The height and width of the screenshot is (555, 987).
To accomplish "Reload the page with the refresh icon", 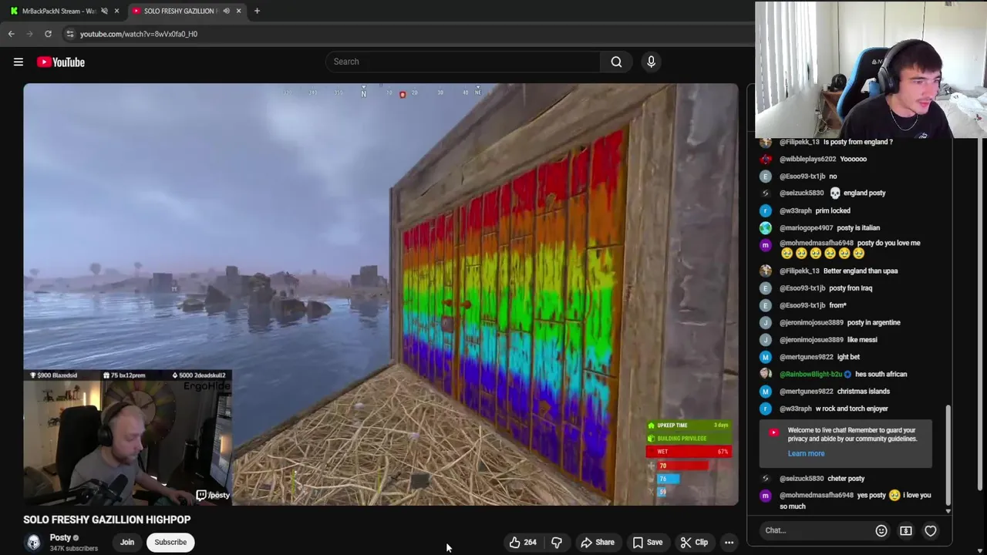I will tap(48, 34).
